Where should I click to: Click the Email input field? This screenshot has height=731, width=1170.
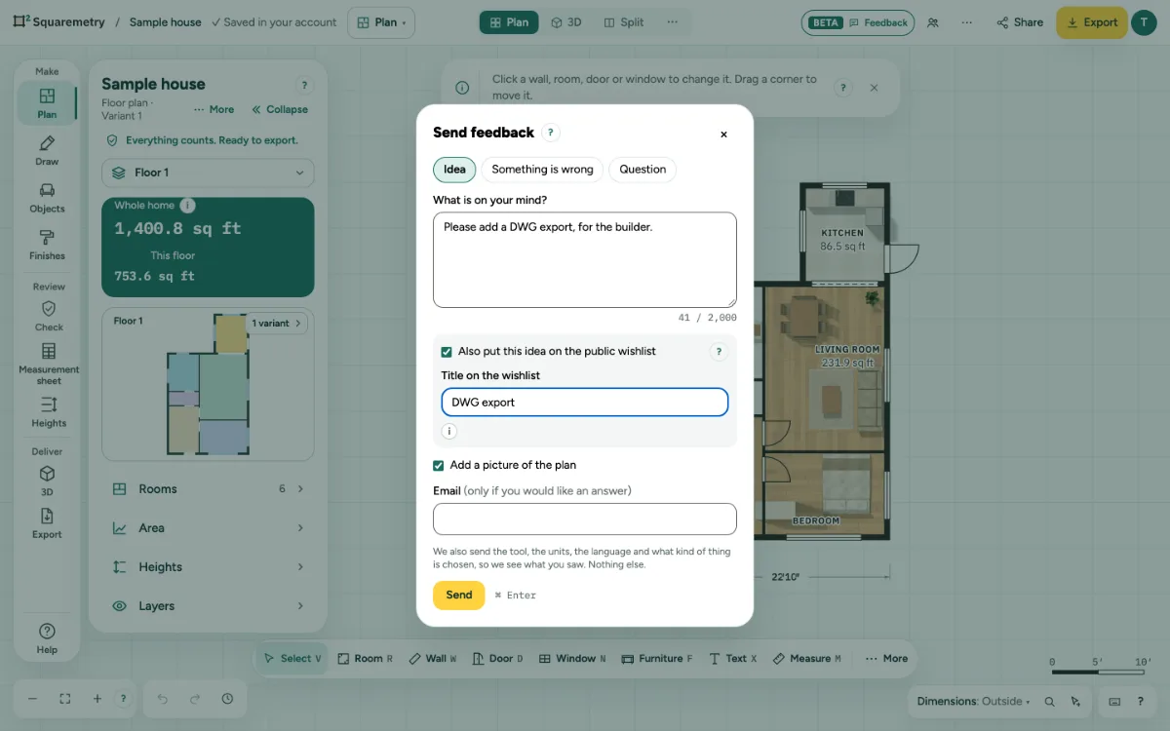(584, 519)
